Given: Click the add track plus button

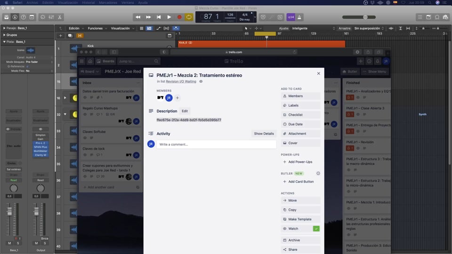Looking at the screenshot, I should pos(60,36).
